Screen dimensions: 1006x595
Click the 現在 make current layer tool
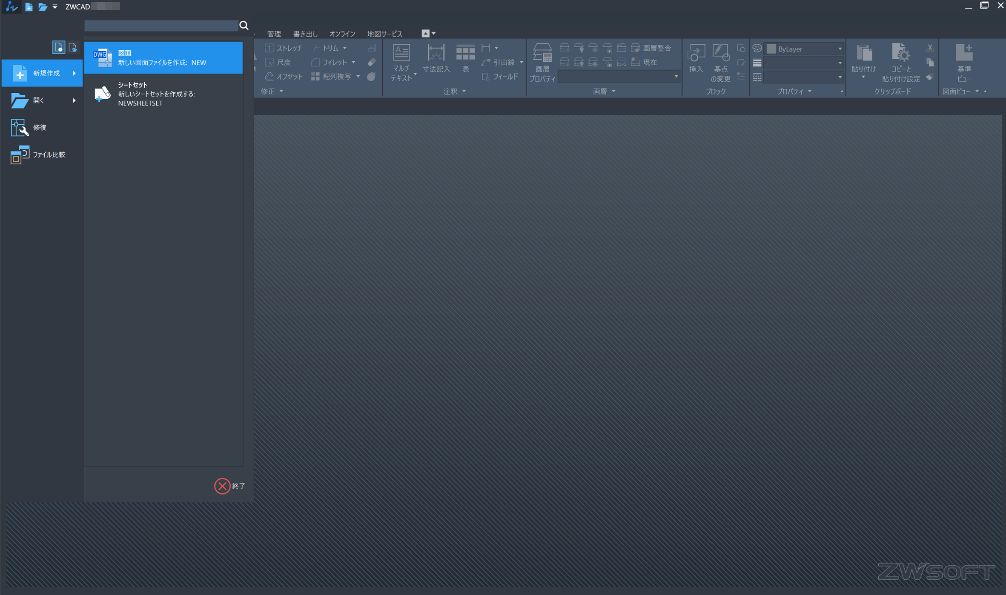(x=644, y=62)
